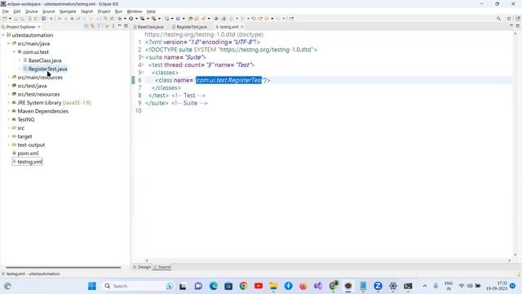Expand the src/main/resources folder
Image resolution: width=522 pixels, height=294 pixels.
pos(9,78)
